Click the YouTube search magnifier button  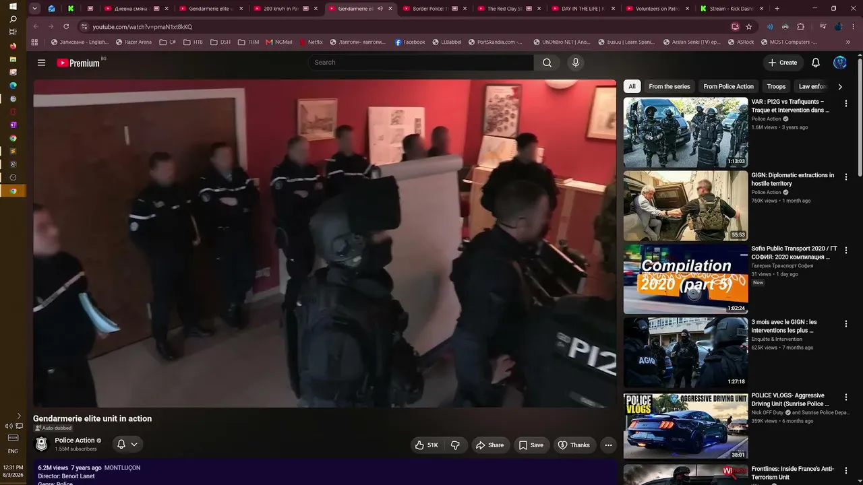click(547, 63)
